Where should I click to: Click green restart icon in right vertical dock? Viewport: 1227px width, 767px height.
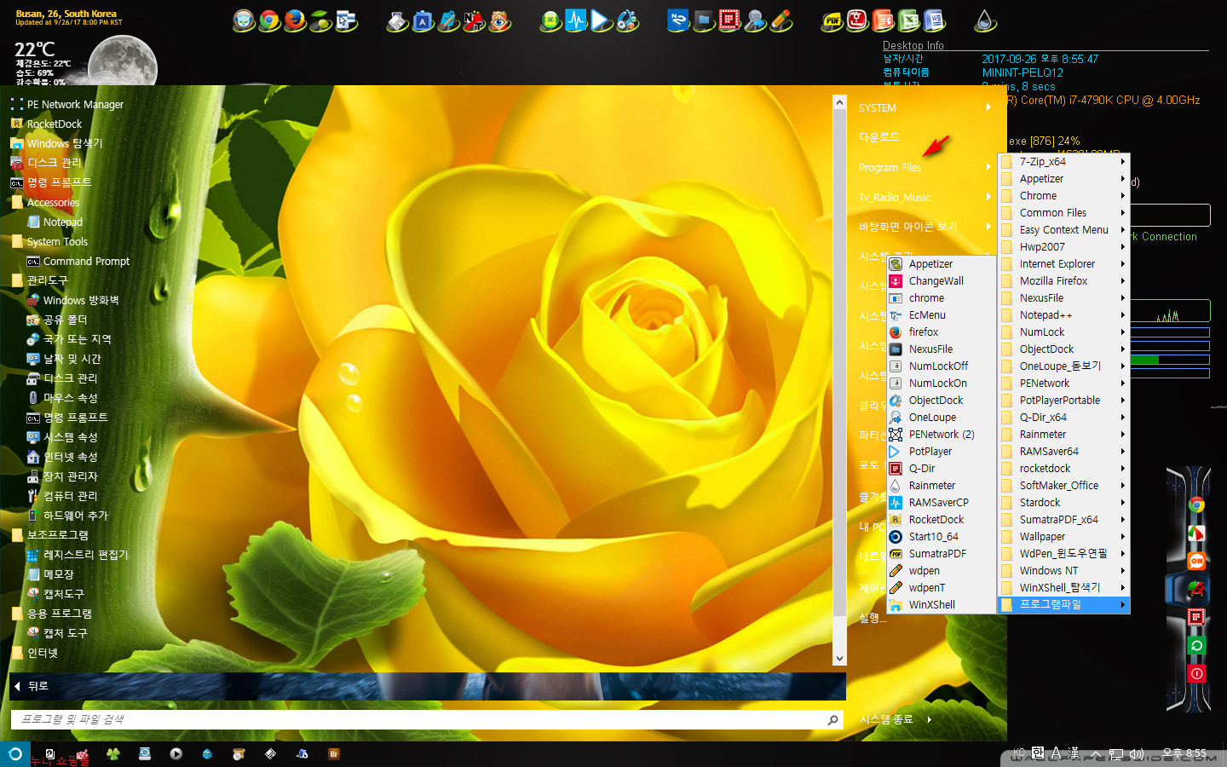click(x=1196, y=645)
